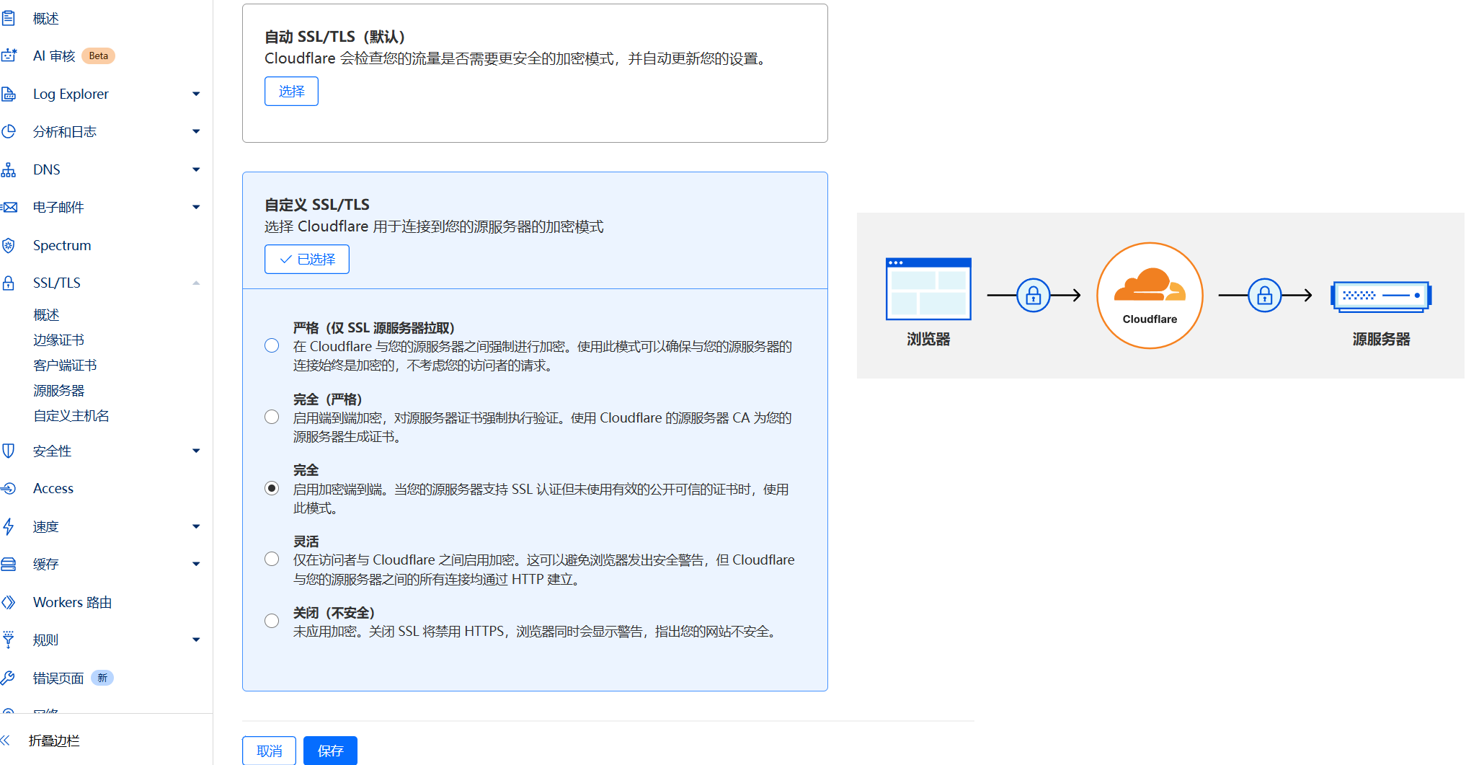Expand the 电子邮件 dropdown arrow
The image size is (1466, 765).
coord(196,207)
